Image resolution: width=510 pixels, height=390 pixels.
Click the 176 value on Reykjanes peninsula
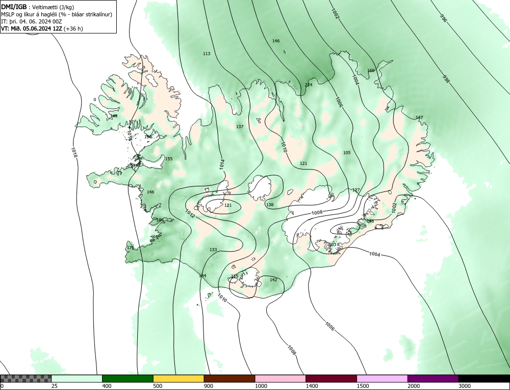(131, 248)
